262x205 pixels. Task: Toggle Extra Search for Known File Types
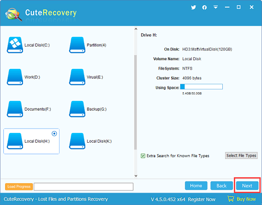[x=143, y=156]
